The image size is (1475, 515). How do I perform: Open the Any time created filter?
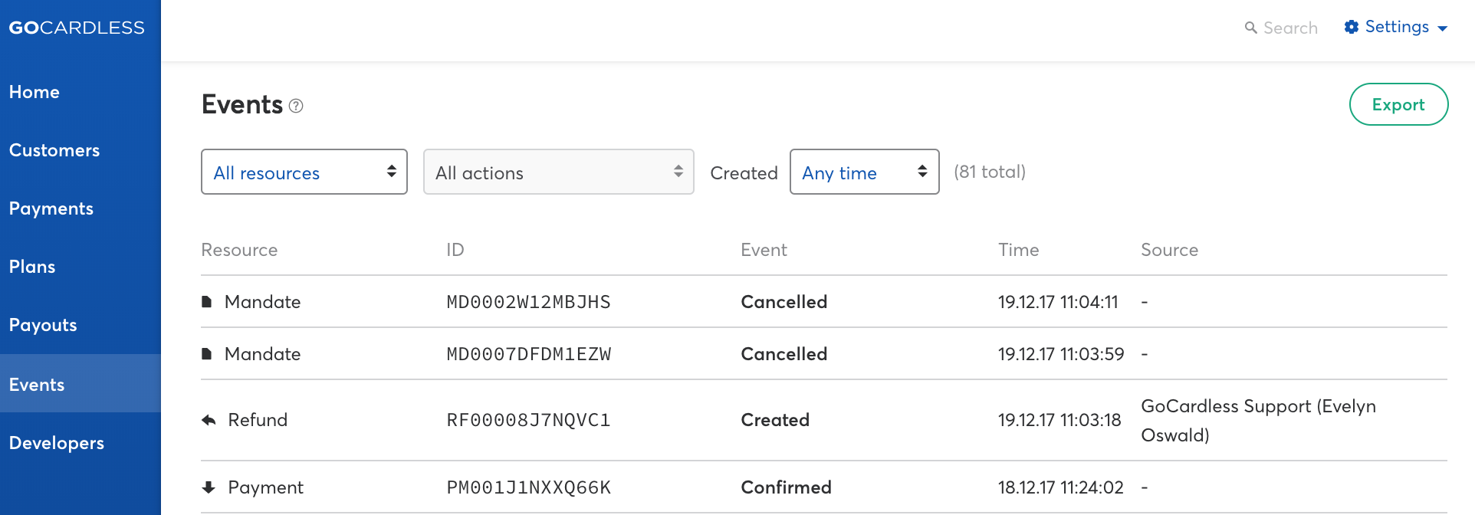point(865,172)
